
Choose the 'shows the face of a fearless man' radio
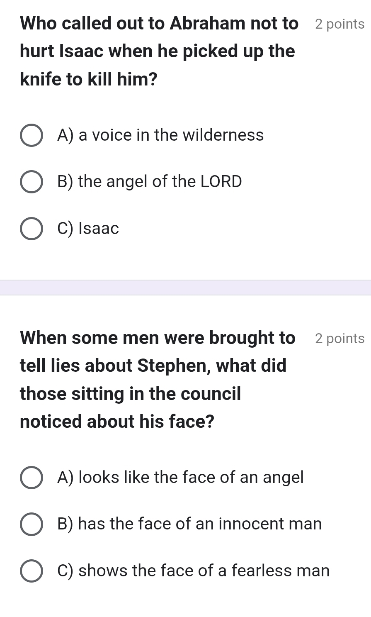(x=31, y=571)
